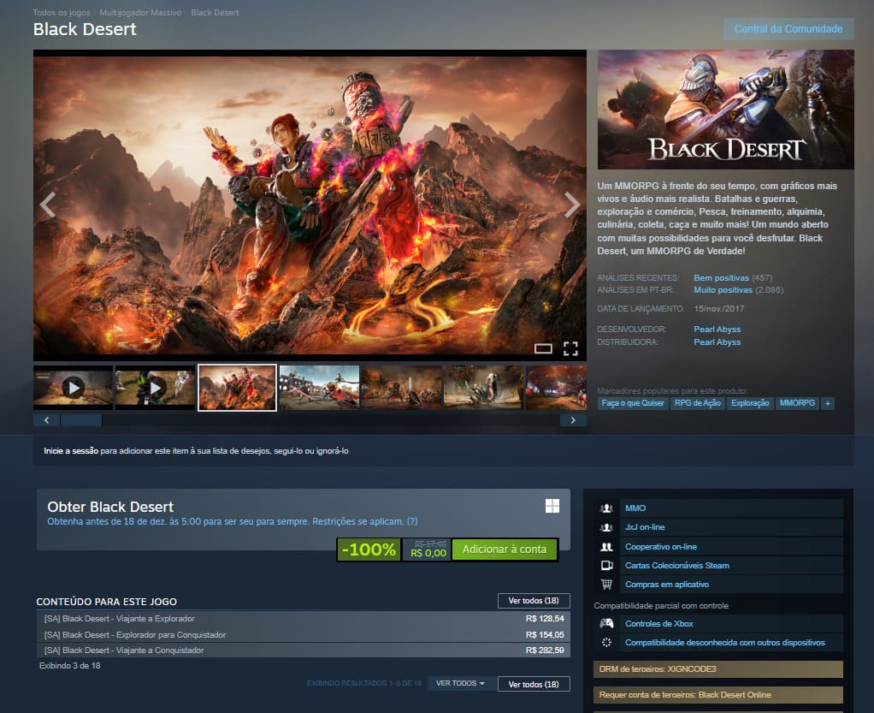Open 'Central da Comunidade' hub

(x=788, y=29)
